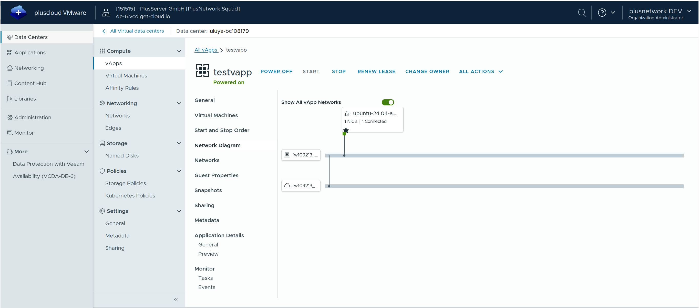Screen dimensions: 699x308
Task: Click the star primary NIC marker
Action: [346, 130]
